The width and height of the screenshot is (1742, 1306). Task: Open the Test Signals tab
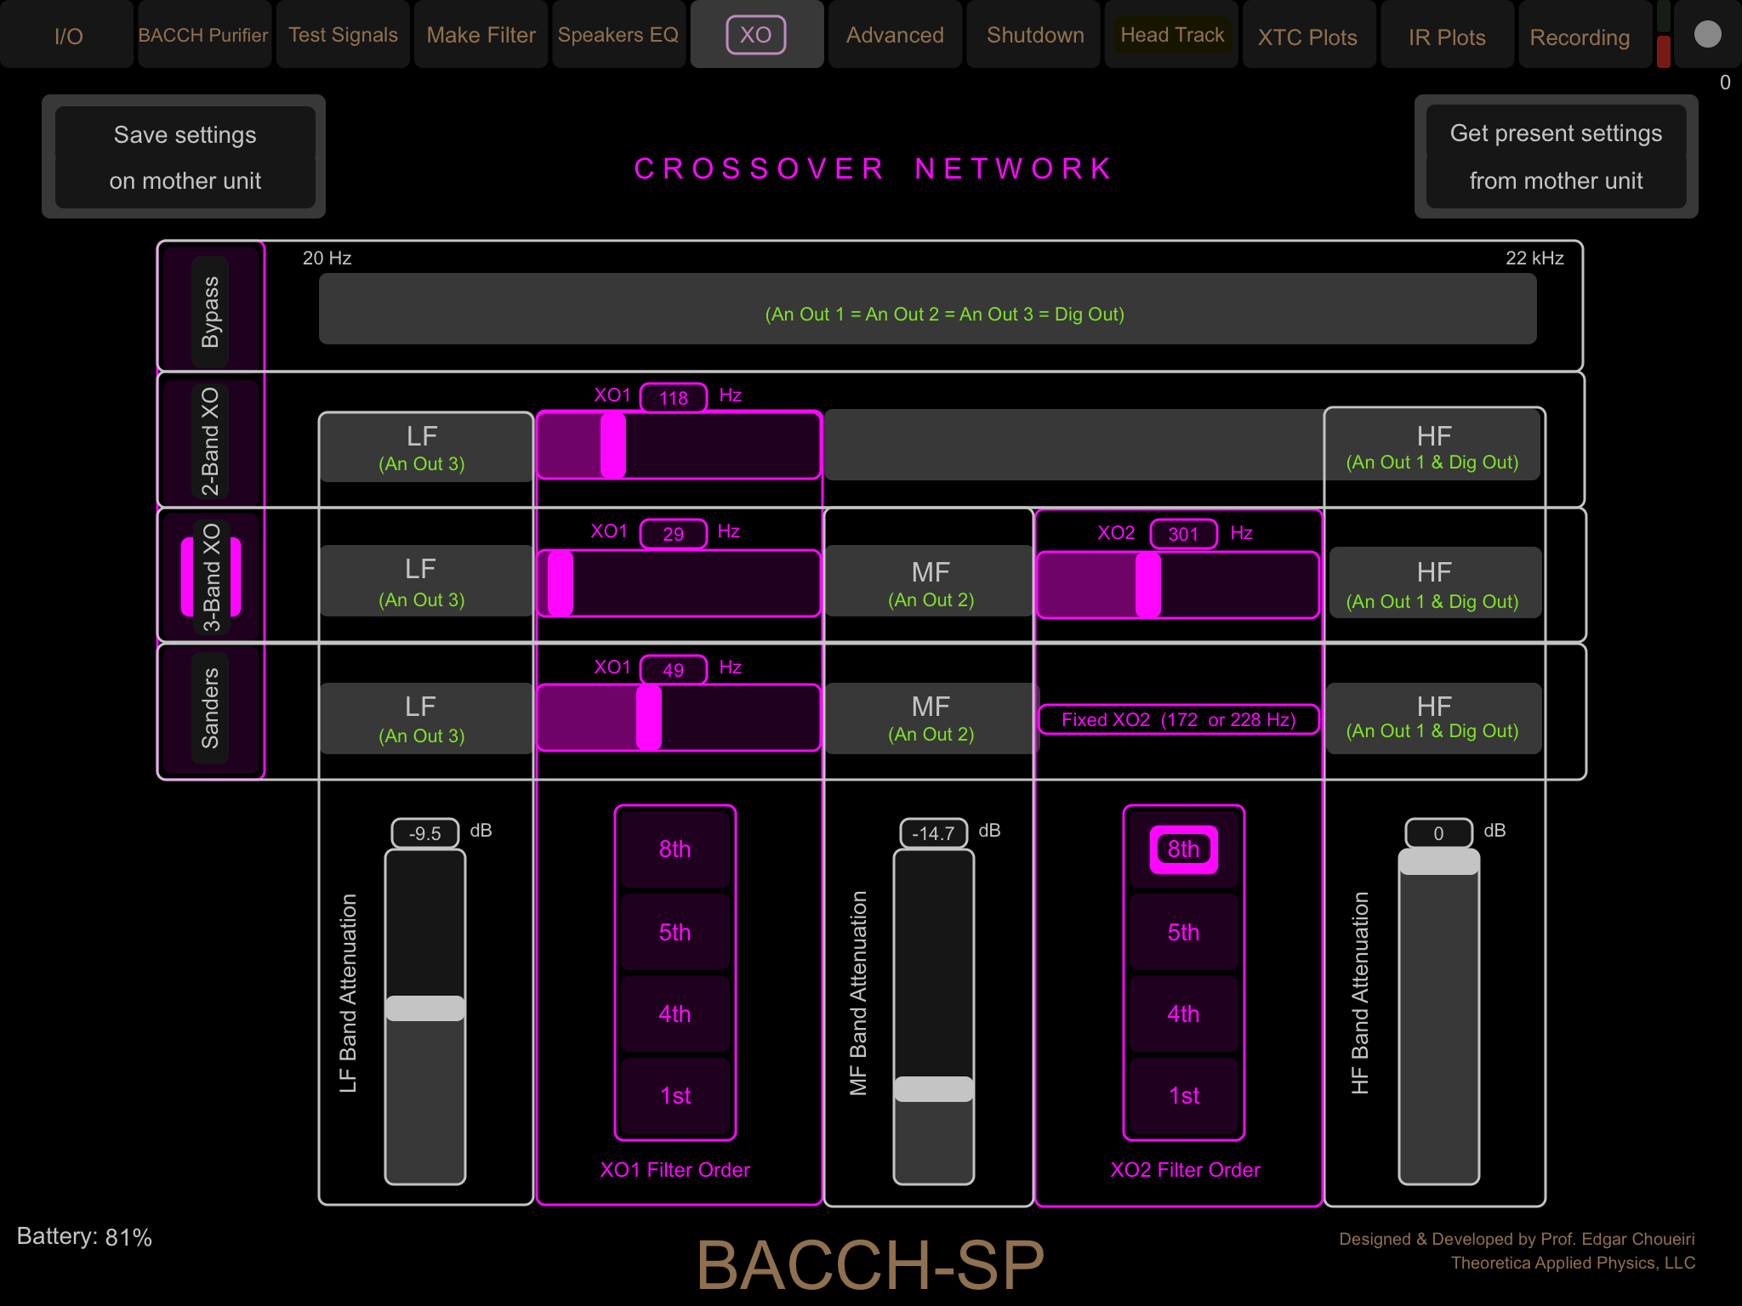(x=343, y=35)
